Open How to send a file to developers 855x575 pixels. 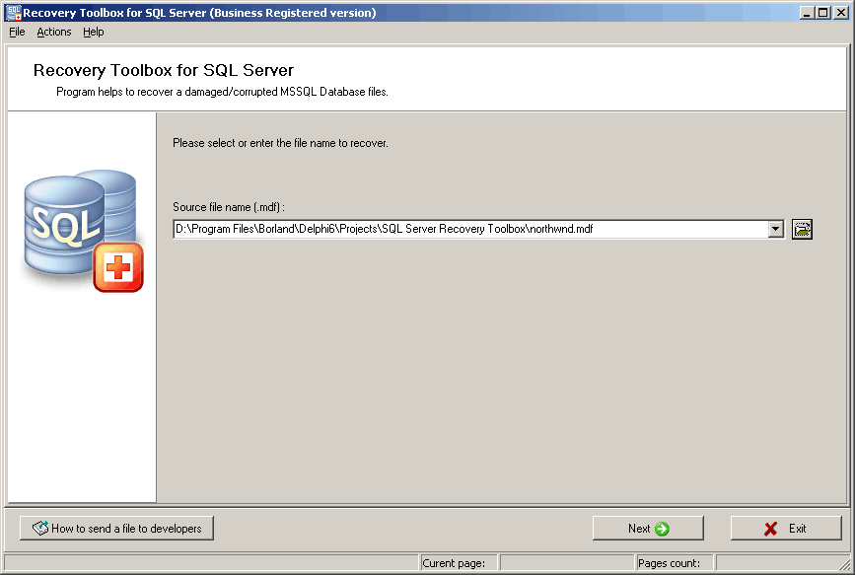tap(116, 528)
